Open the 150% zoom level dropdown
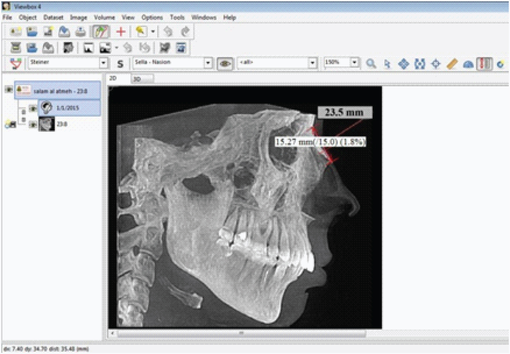The width and height of the screenshot is (510, 354). (x=354, y=62)
